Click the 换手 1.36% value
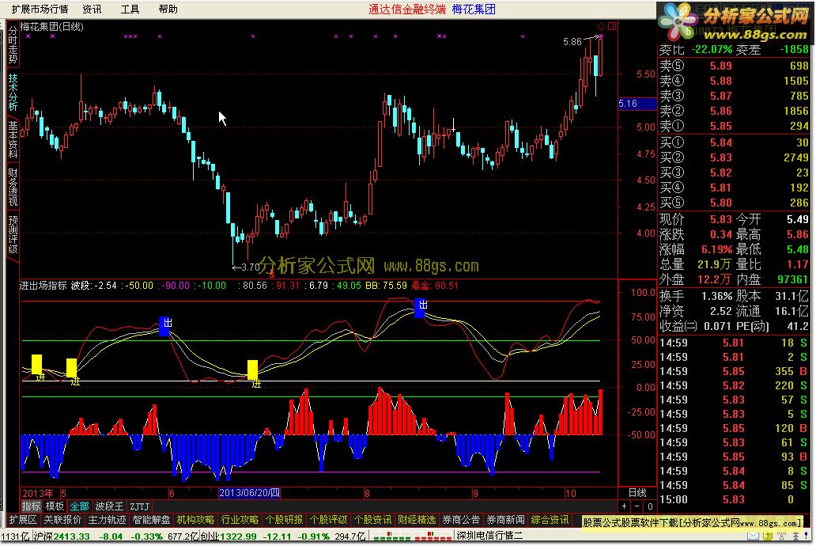 (717, 296)
